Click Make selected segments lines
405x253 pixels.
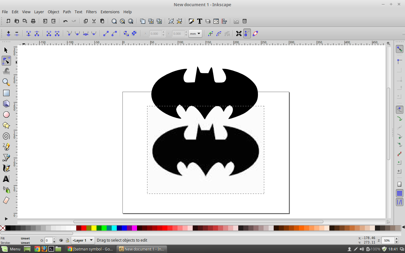click(106, 33)
